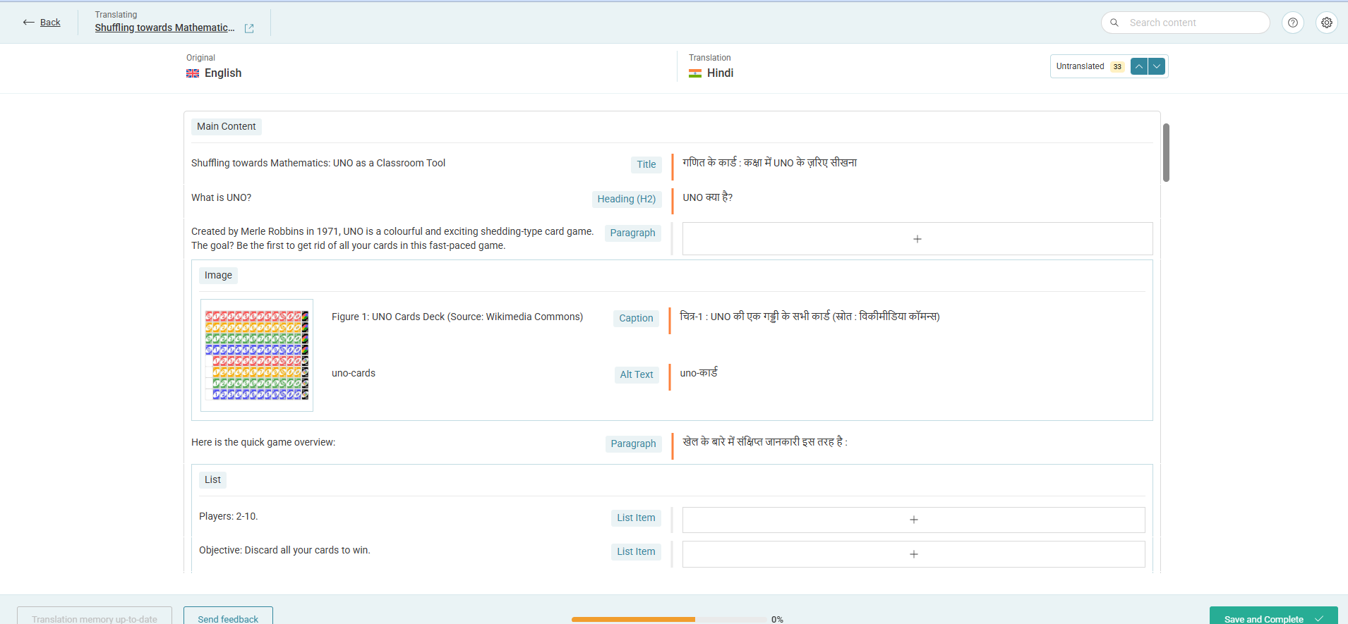1348x624 pixels.
Task: Click the Heading (H2) type tag
Action: coord(627,199)
